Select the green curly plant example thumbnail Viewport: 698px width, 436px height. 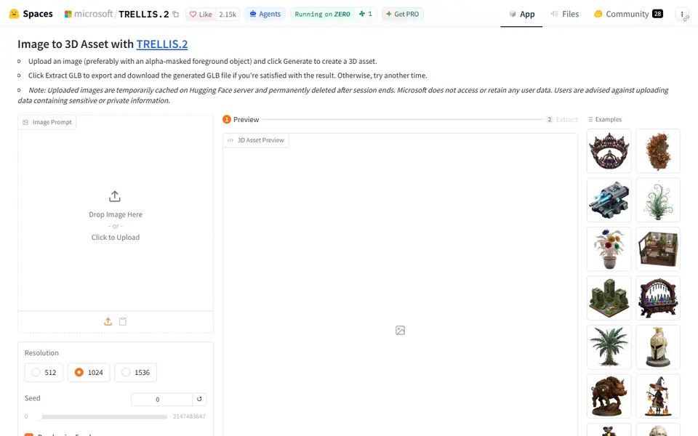658,200
